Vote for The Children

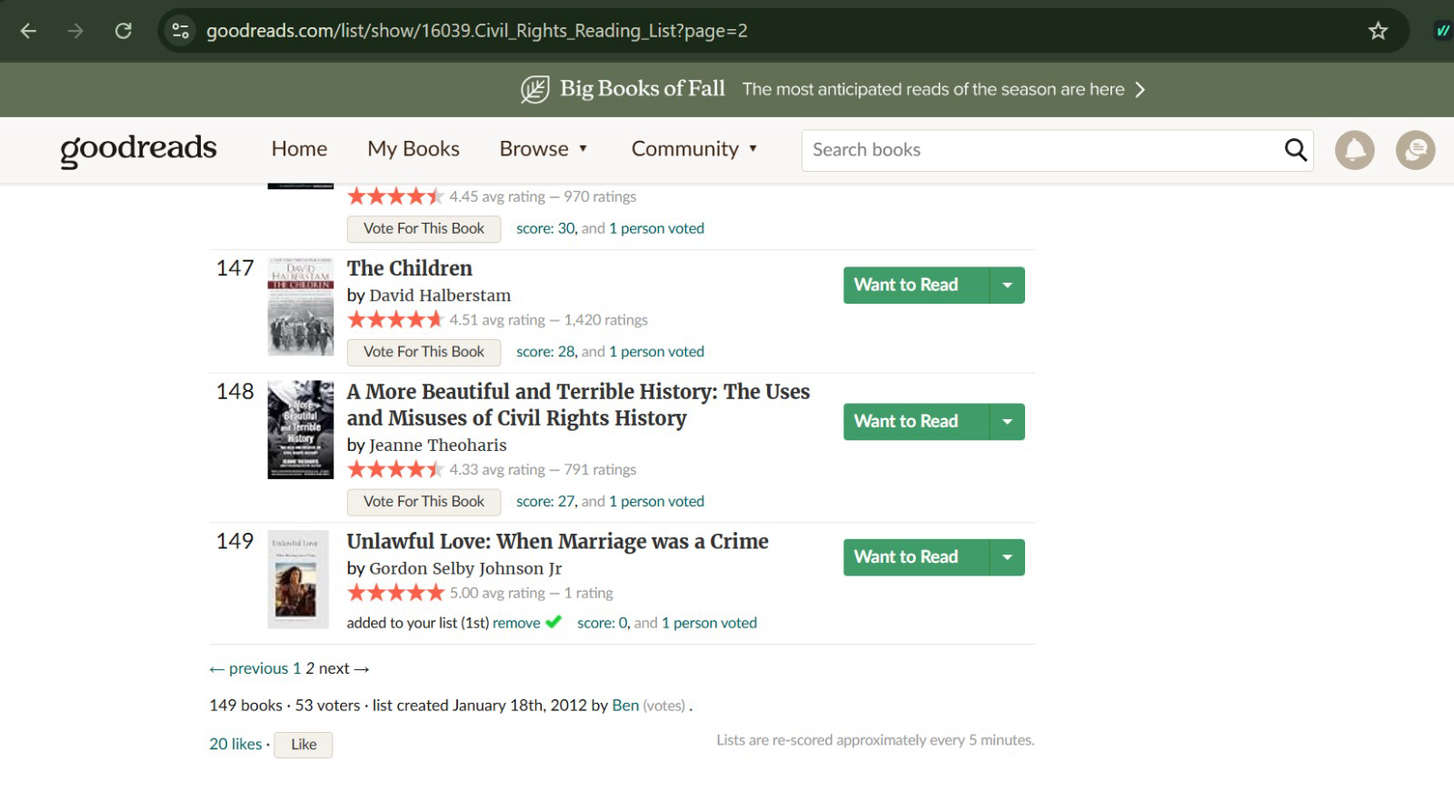point(423,352)
